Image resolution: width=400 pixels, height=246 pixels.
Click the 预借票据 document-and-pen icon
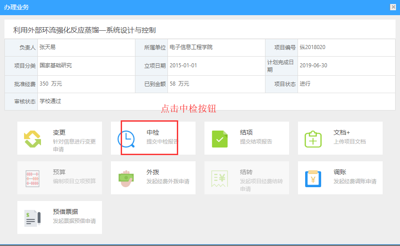coord(32,218)
